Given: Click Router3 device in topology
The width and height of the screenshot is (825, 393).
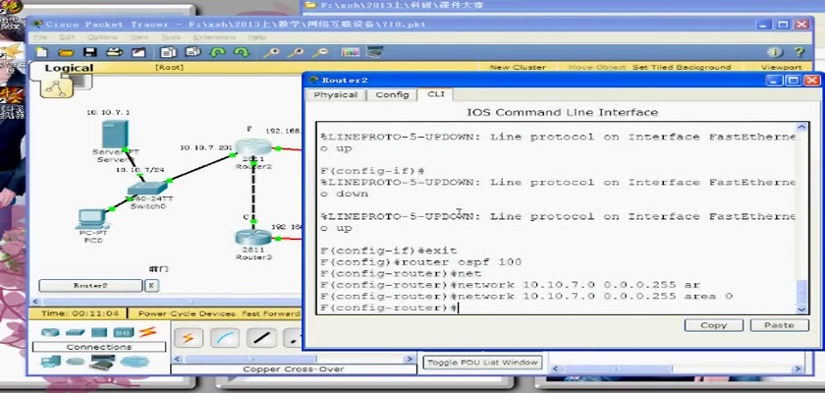Looking at the screenshot, I should tap(253, 238).
